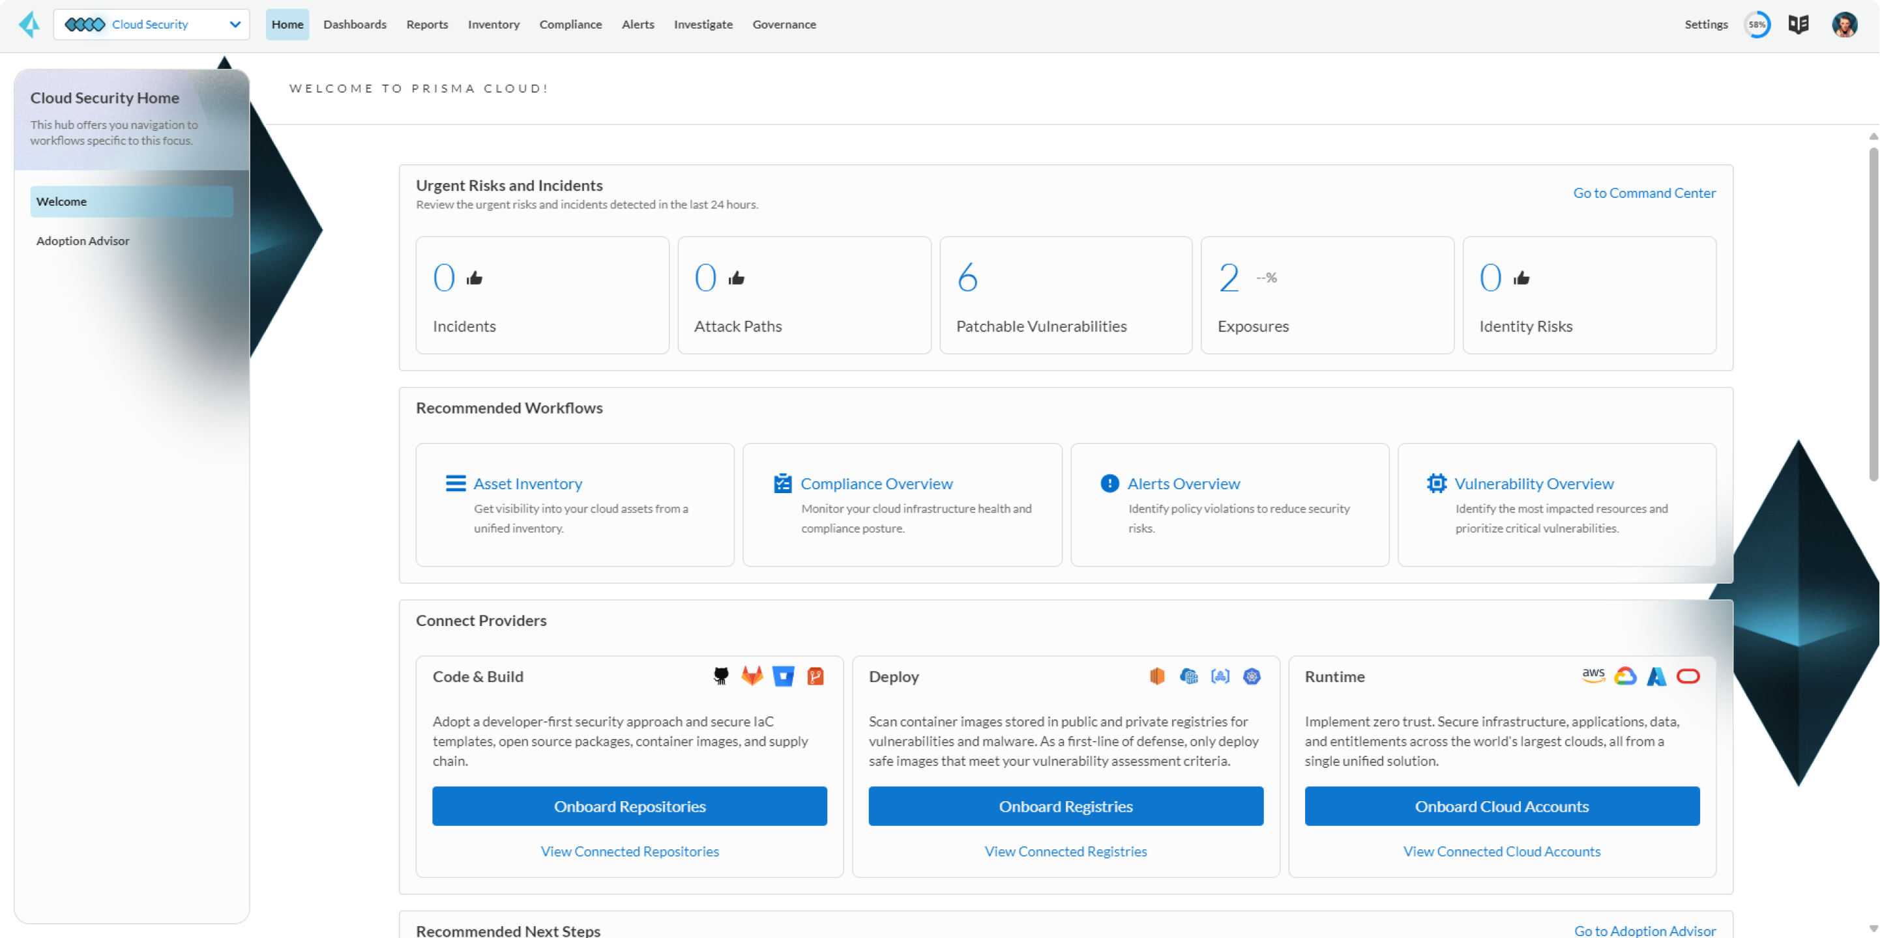Viewport: 1880px width, 938px height.
Task: Click the vertical scrollbar thumb
Action: (1873, 313)
